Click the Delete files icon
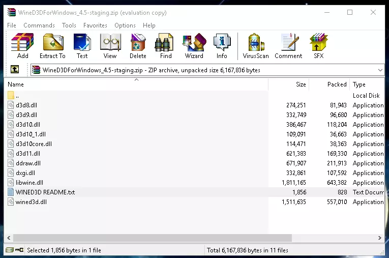This screenshot has width=389, height=258. point(138,46)
